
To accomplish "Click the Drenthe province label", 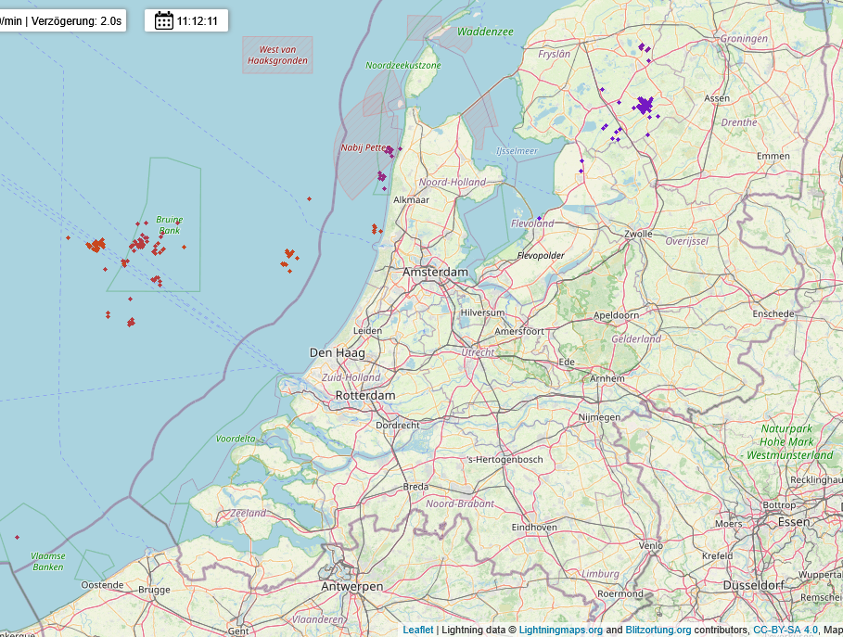I will (x=739, y=122).
